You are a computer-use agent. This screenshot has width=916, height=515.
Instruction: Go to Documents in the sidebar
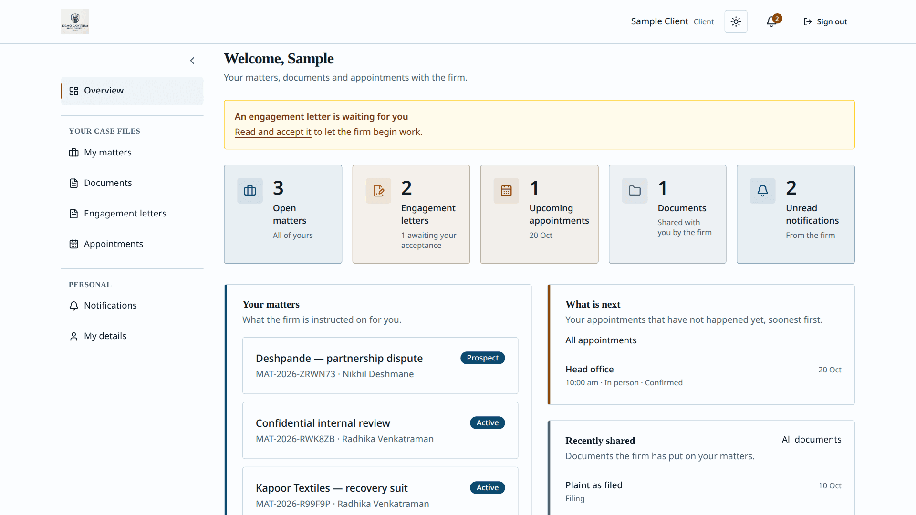[132, 183]
